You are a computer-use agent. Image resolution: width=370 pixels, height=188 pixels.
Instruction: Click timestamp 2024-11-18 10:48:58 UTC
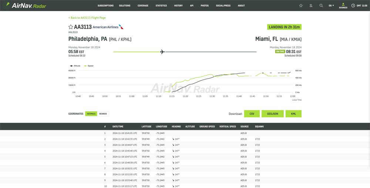tap(125, 163)
